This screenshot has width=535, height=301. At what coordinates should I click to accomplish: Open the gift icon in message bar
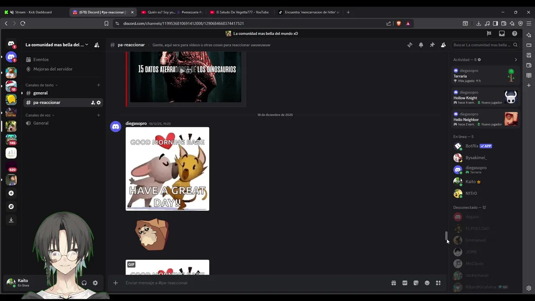pyautogui.click(x=394, y=283)
